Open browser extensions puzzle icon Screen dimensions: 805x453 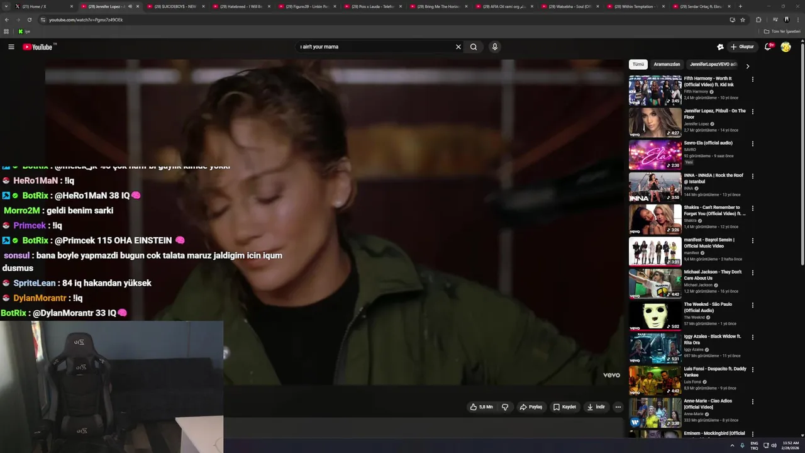(758, 20)
